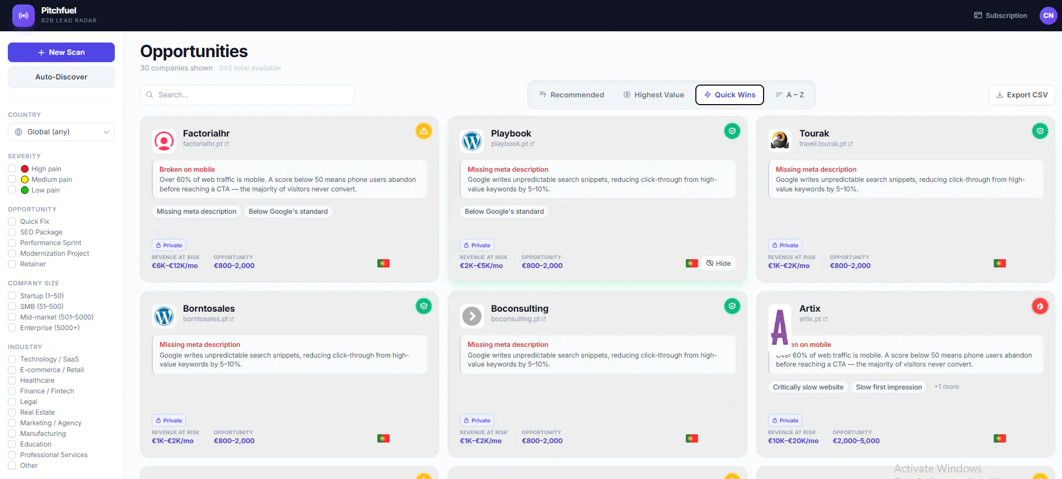Focus the Search input field

[247, 95]
